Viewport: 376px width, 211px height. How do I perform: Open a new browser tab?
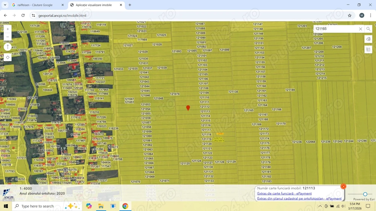coord(130,5)
